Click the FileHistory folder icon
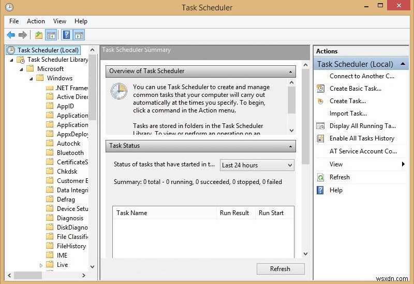The width and height of the screenshot is (414, 284). click(50, 246)
